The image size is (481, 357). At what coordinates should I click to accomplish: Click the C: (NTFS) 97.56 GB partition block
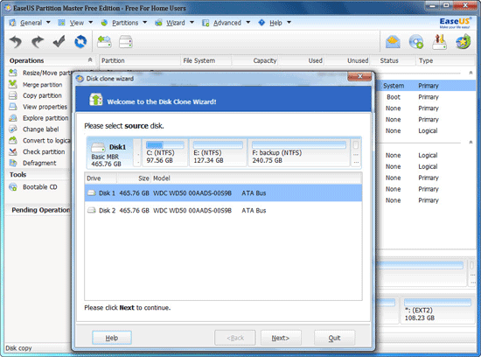pos(164,152)
